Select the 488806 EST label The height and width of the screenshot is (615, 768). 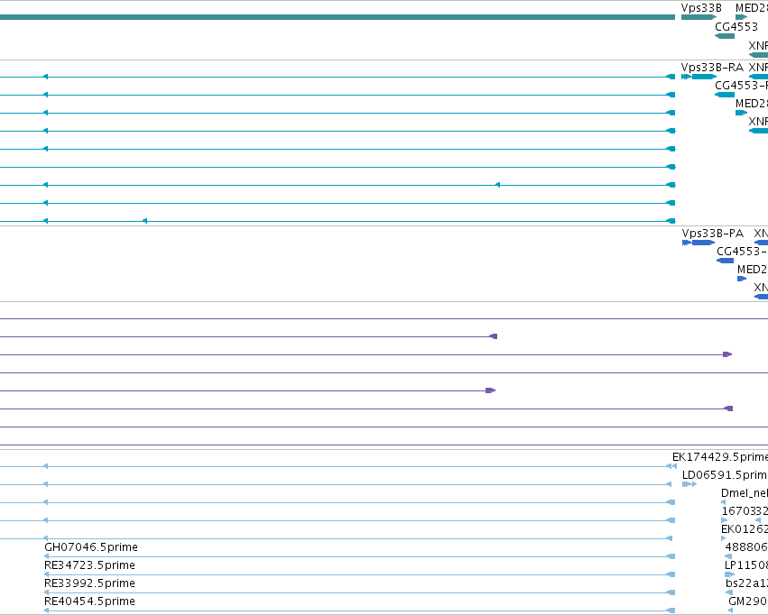tap(746, 547)
